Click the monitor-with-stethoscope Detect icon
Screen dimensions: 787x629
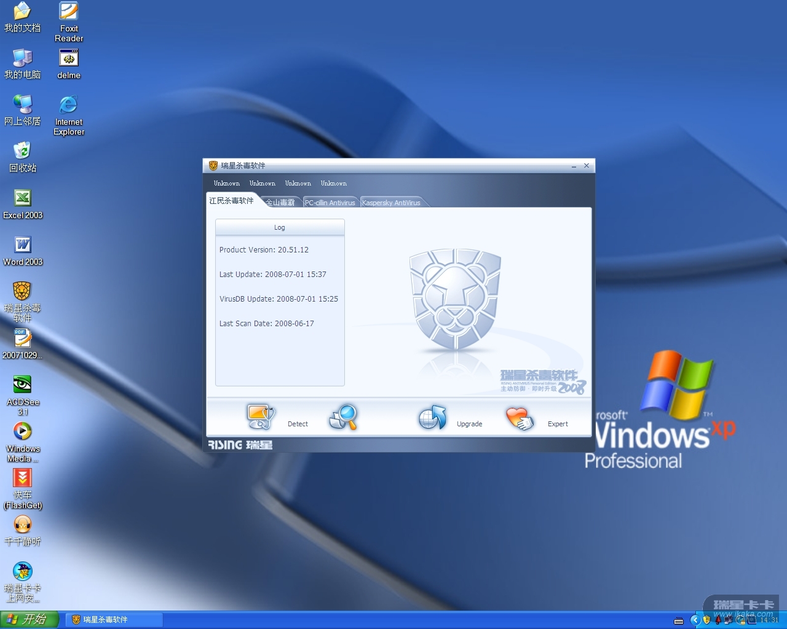(261, 417)
